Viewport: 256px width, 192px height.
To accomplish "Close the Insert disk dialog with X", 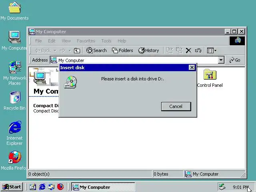I will click(x=192, y=68).
